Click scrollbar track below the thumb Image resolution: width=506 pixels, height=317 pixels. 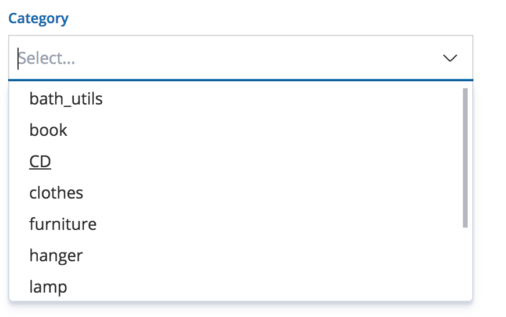click(x=465, y=261)
